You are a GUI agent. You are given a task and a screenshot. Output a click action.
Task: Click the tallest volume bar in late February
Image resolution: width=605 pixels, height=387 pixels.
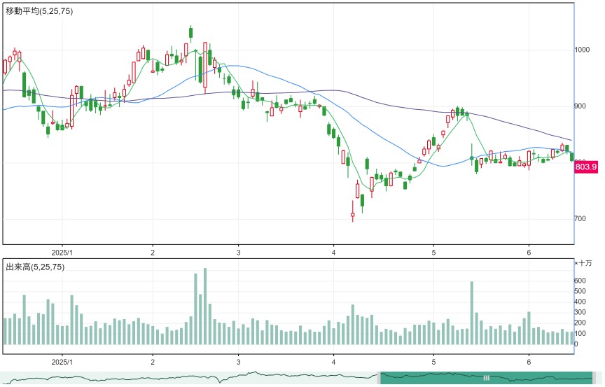[x=205, y=306]
